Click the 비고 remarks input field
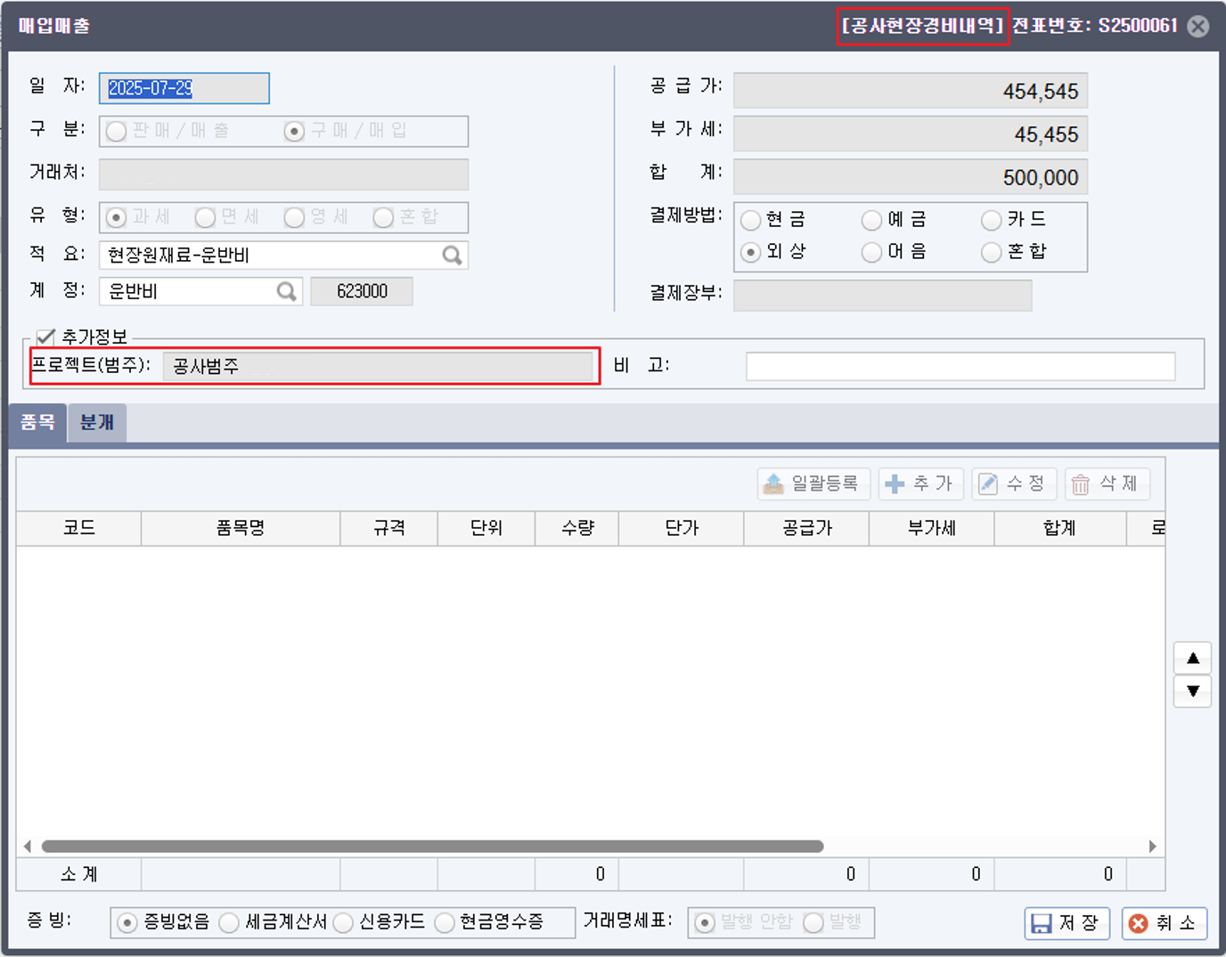 tap(960, 366)
